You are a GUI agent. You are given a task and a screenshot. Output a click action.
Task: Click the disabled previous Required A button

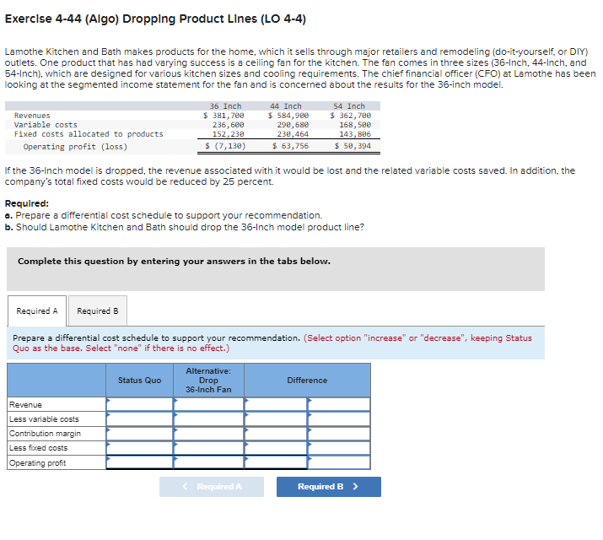pyautogui.click(x=212, y=487)
